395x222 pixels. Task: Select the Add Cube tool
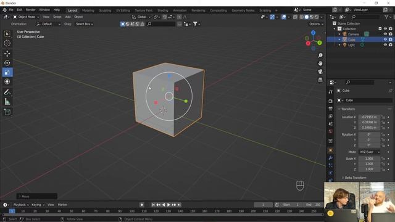coord(7,112)
